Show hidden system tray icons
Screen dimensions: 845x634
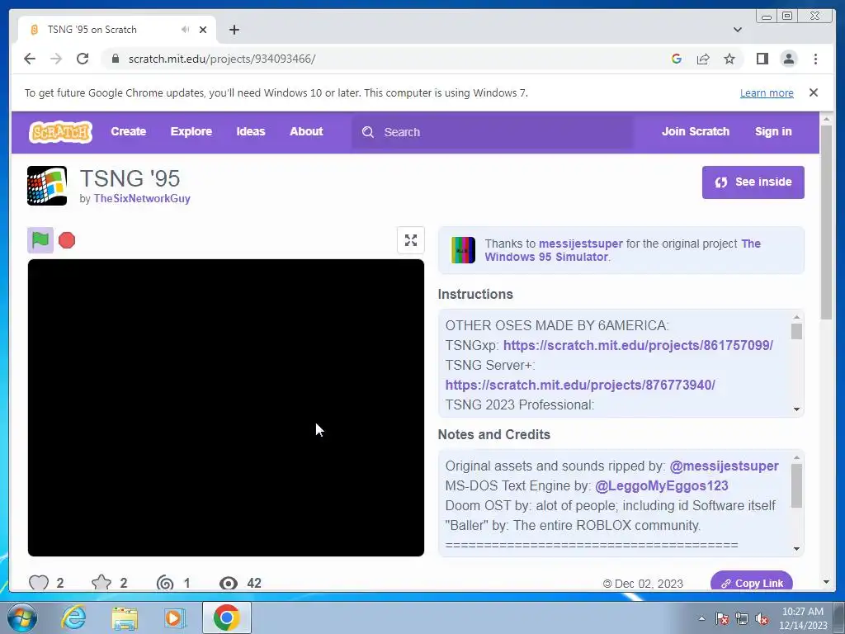click(x=701, y=618)
